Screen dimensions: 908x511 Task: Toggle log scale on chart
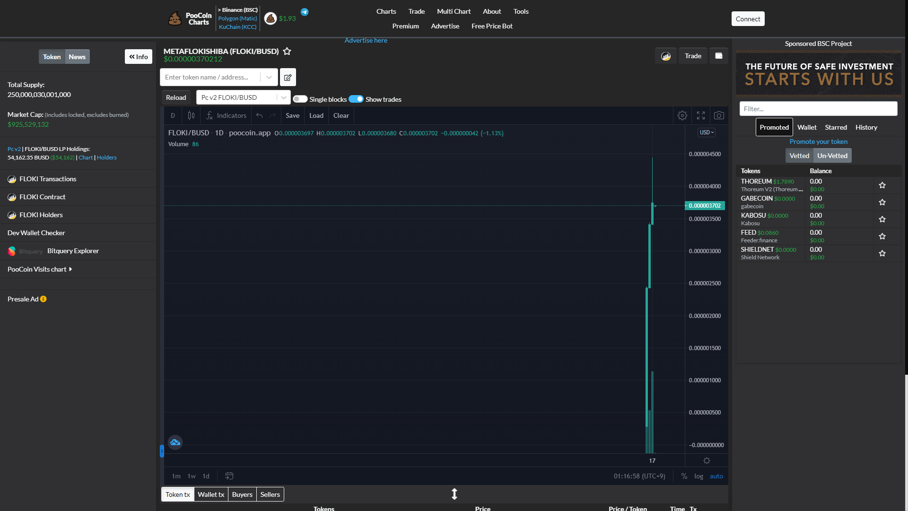(x=698, y=476)
